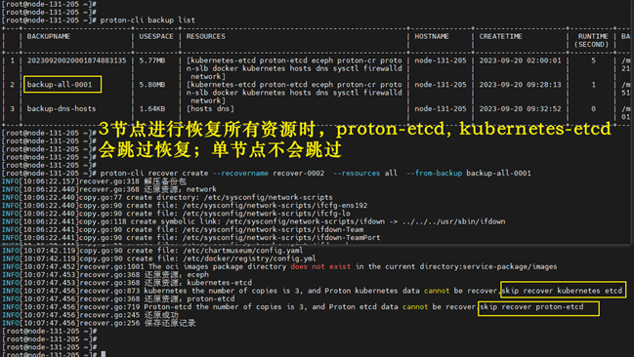This screenshot has height=357, width=634.
Task: Click the recover-0002 argument
Action: (298, 174)
